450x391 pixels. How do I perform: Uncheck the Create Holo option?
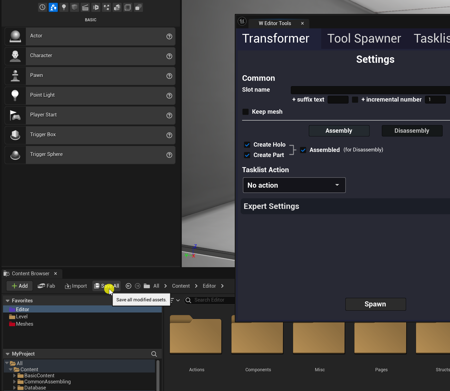point(247,145)
